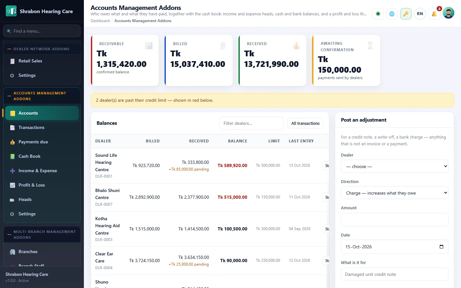Click the Tk 3,724,150.00 billed amount
Screen dimensions: 461x288
144,260
